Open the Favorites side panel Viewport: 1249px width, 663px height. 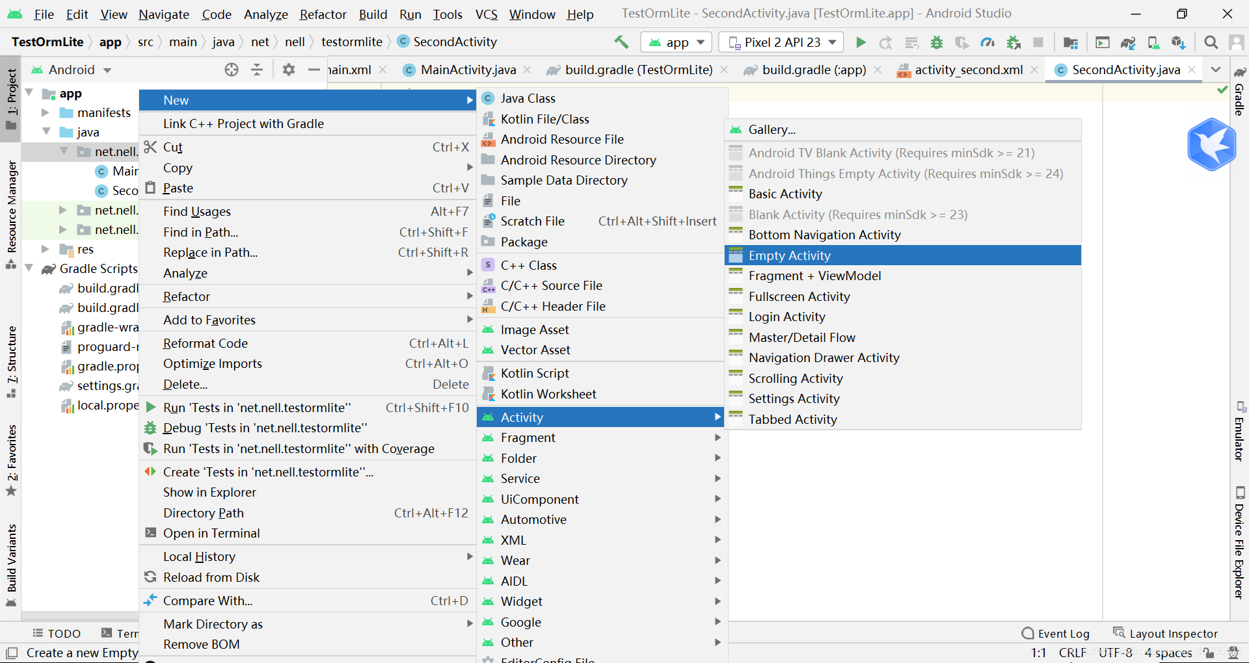pyautogui.click(x=12, y=460)
